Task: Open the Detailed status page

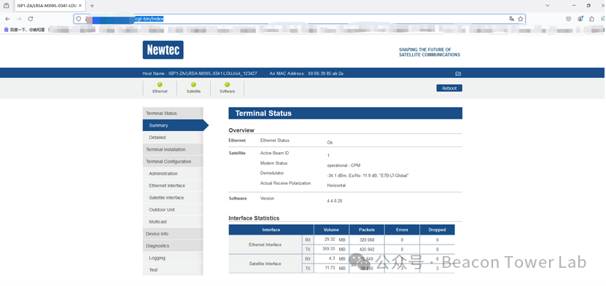Action: pos(173,138)
